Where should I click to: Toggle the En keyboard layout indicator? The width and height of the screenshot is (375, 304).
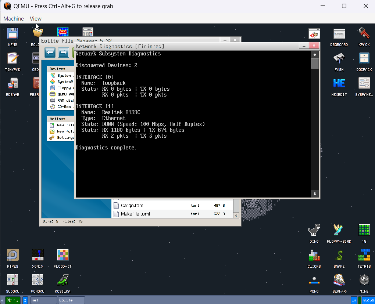pos(354,300)
